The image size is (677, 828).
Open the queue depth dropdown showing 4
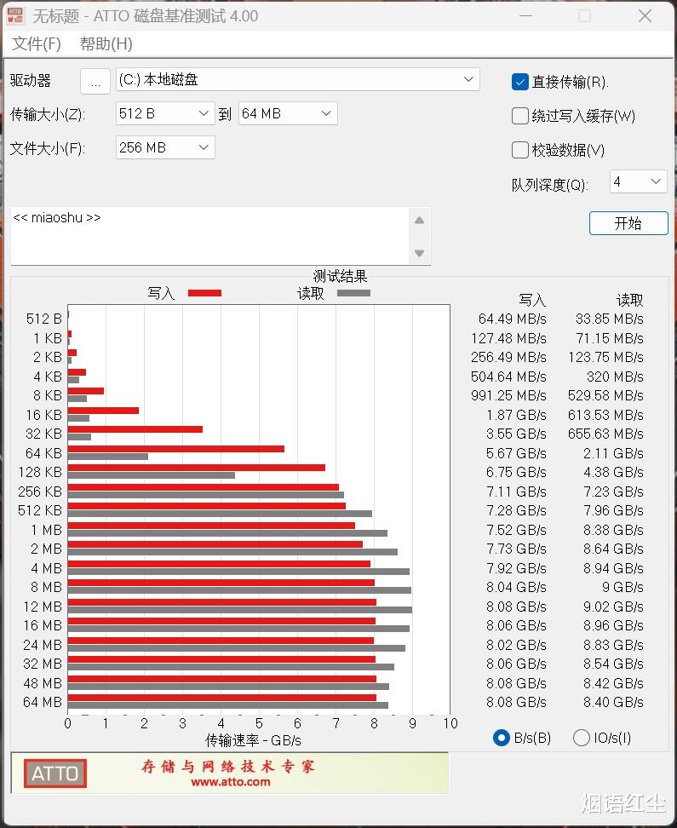coord(638,181)
